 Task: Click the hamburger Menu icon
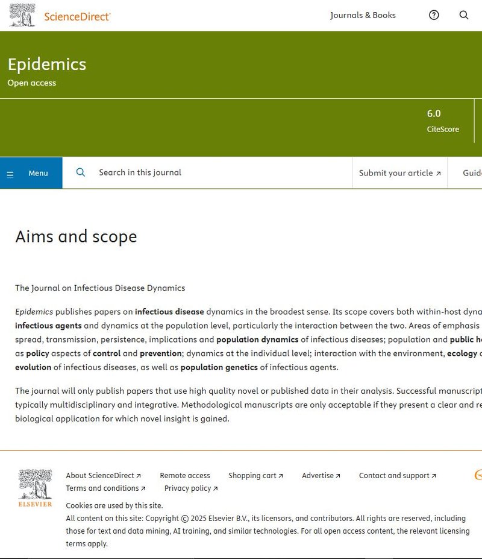click(10, 173)
